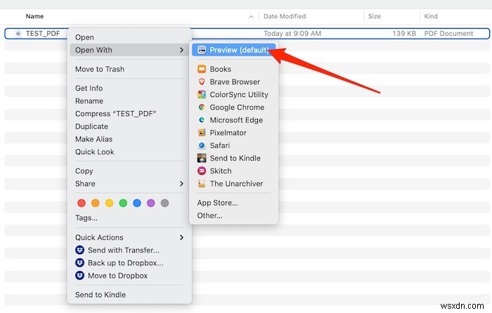Click The Unarchiver icon
This screenshot has width=492, height=313.
pos(202,184)
